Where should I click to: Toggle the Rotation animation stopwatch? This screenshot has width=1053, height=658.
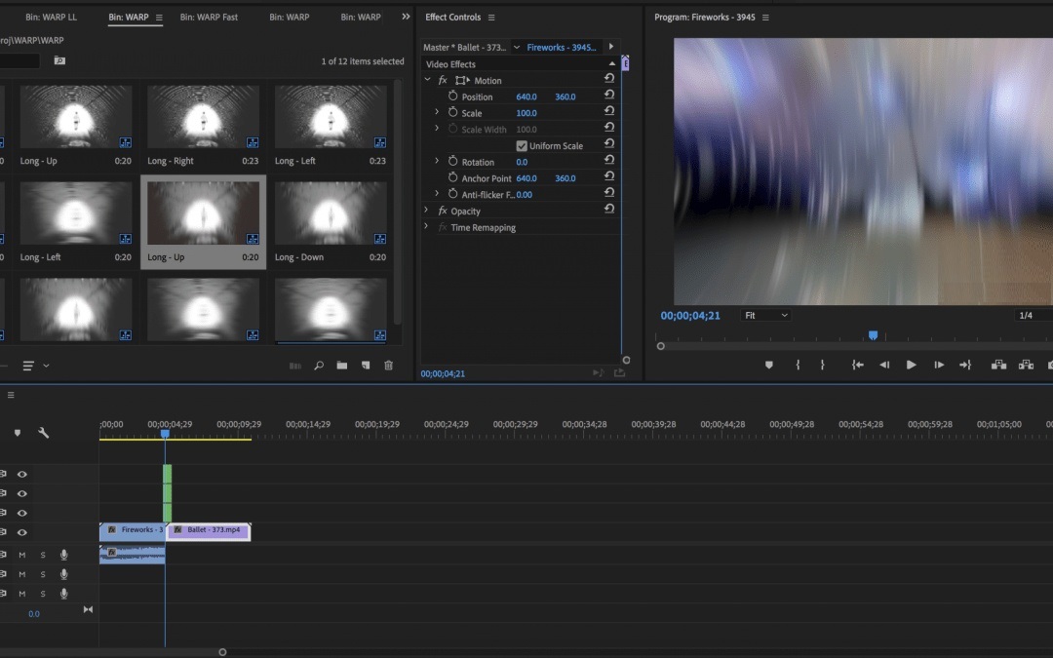452,161
